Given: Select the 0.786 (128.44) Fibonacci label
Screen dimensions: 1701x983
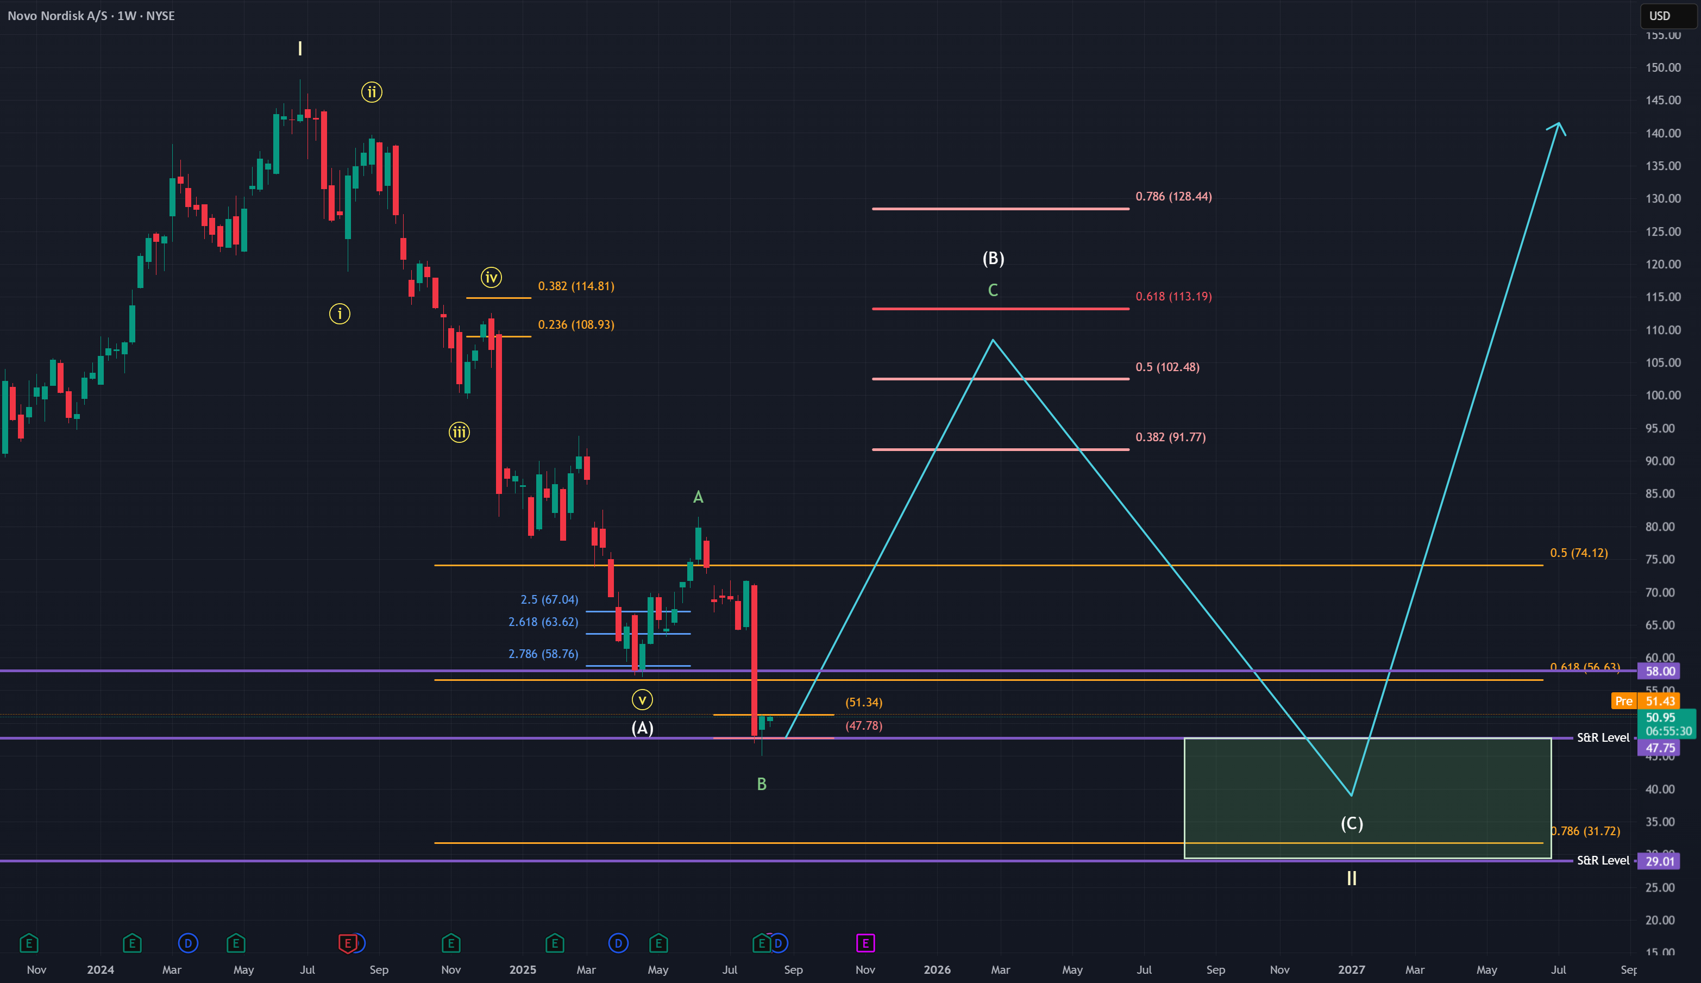Looking at the screenshot, I should point(1173,197).
